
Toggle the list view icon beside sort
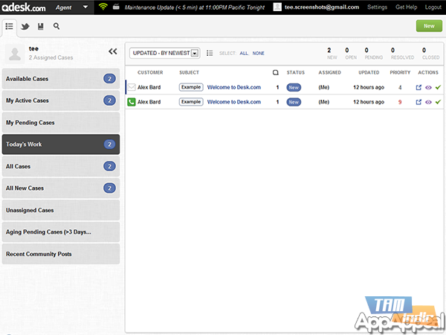pyautogui.click(x=210, y=53)
